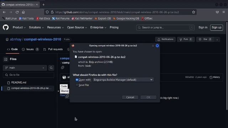Click the Fork button
Image resolution: width=228 pixels, height=128 pixels.
pyautogui.click(x=186, y=39)
